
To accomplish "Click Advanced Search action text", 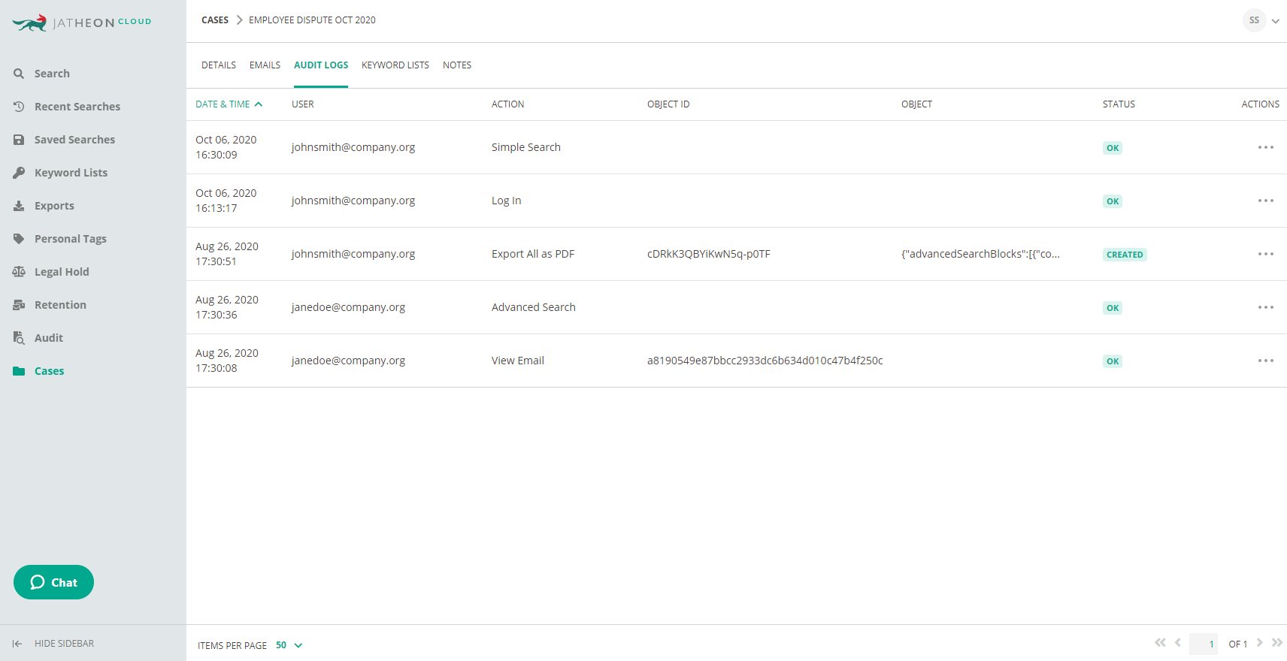I will (534, 307).
